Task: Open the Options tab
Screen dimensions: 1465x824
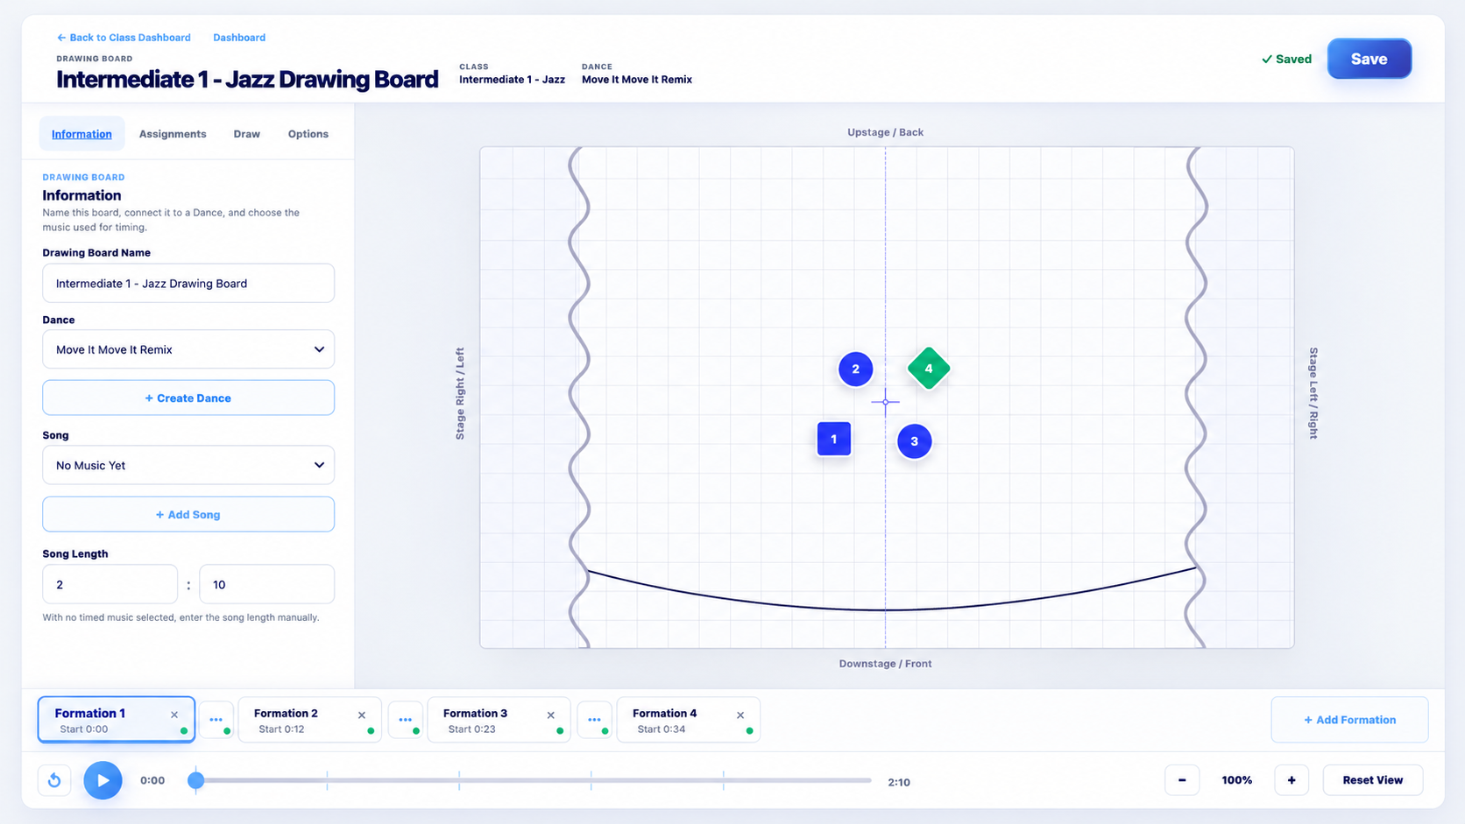Action: (x=308, y=134)
